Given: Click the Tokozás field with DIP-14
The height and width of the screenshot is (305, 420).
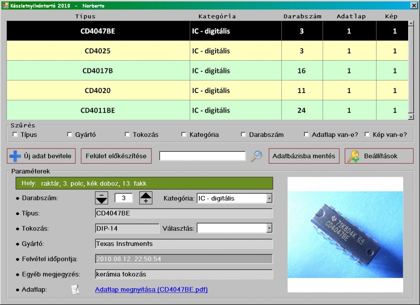Looking at the screenshot, I should [127, 228].
